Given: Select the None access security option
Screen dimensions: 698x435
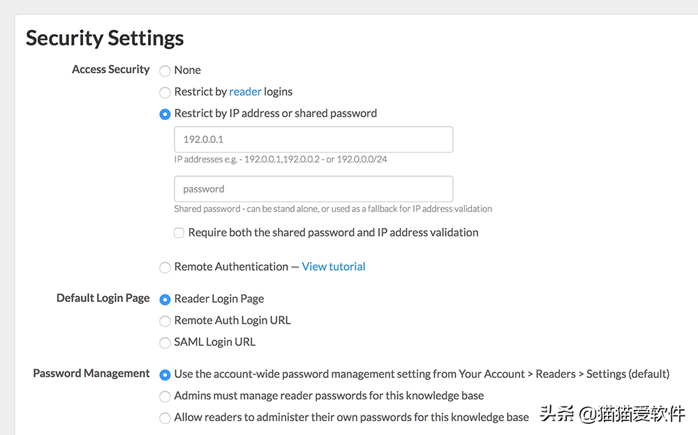Looking at the screenshot, I should [165, 70].
